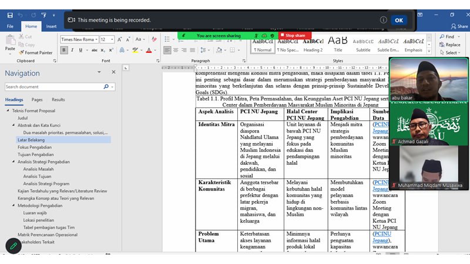Toggle Bold formatting in the Font group
Viewport: 470px width, 264px height.
pyautogui.click(x=63, y=50)
